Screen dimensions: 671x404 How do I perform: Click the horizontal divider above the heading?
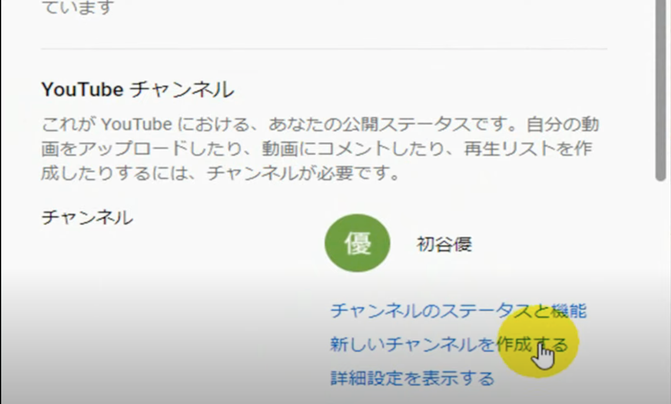click(x=324, y=49)
